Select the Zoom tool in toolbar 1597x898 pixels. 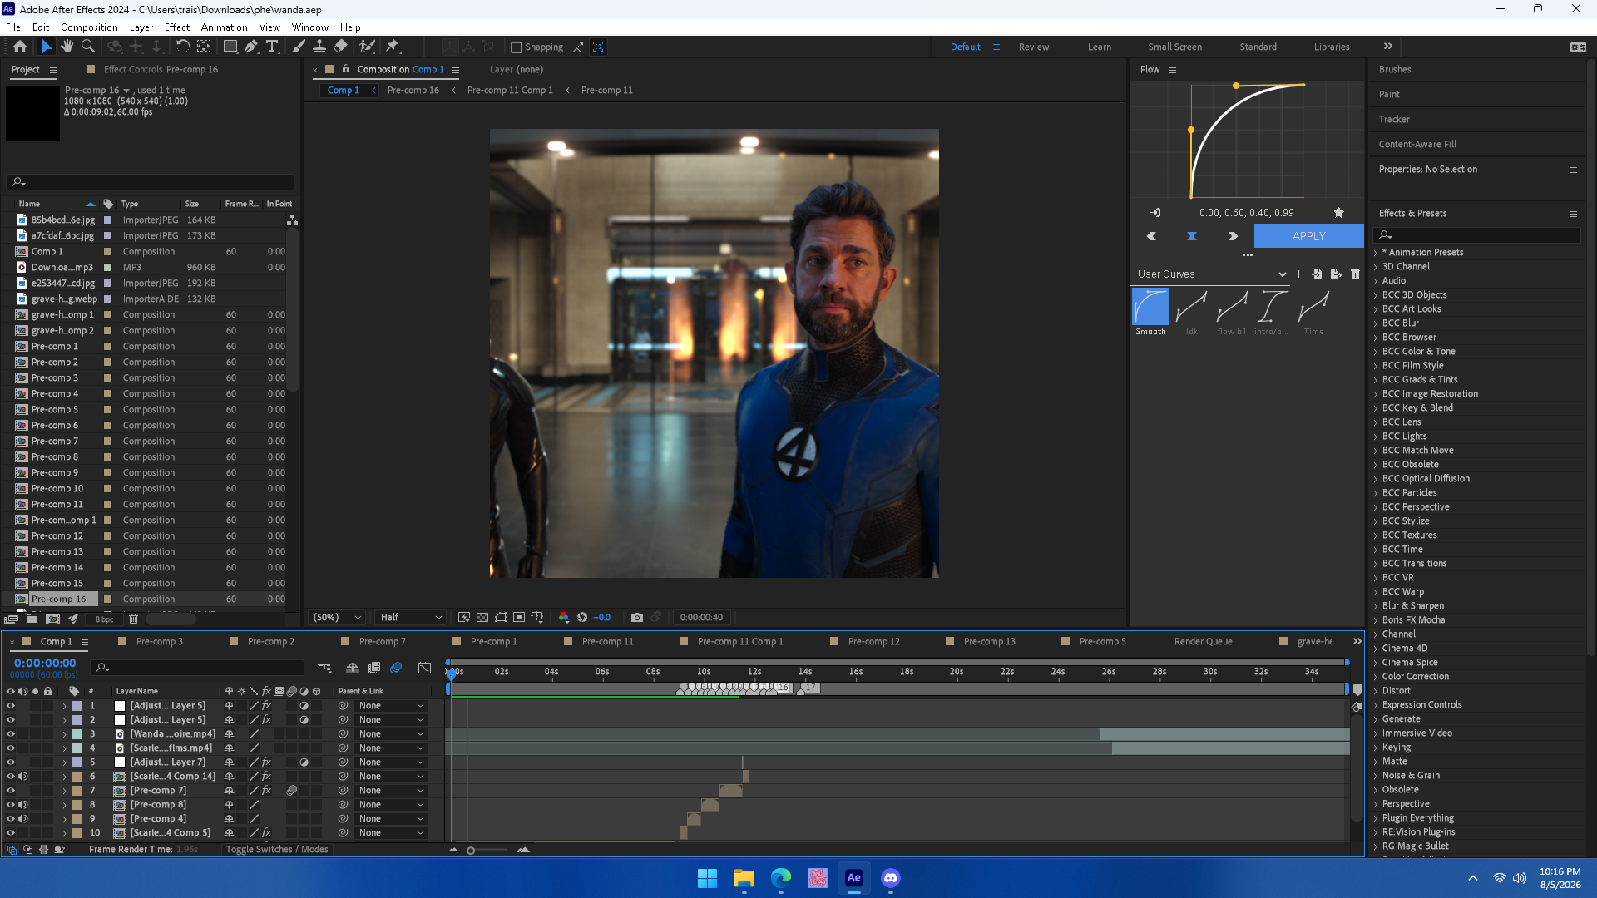coord(87,47)
